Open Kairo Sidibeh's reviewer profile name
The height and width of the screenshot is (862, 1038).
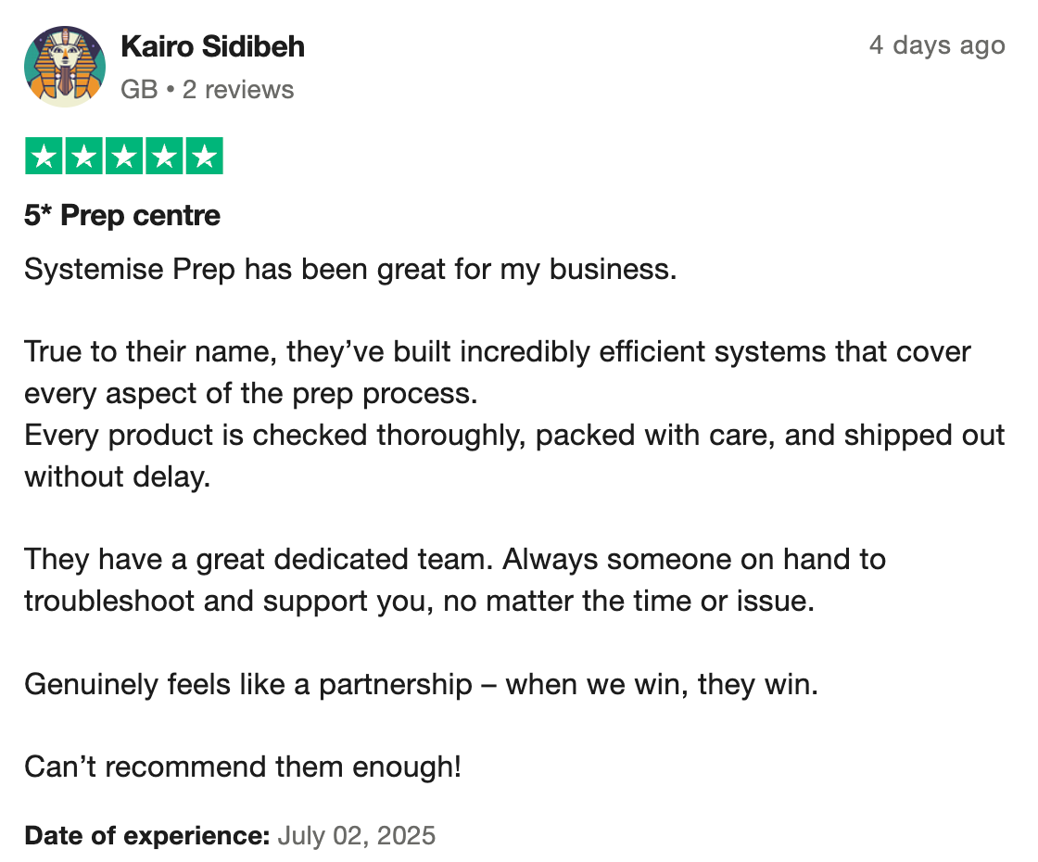tap(213, 46)
